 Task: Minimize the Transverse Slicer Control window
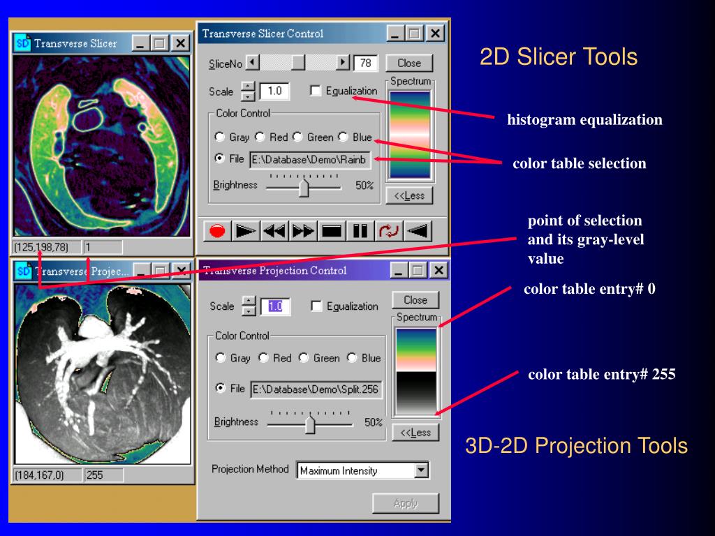pos(395,33)
